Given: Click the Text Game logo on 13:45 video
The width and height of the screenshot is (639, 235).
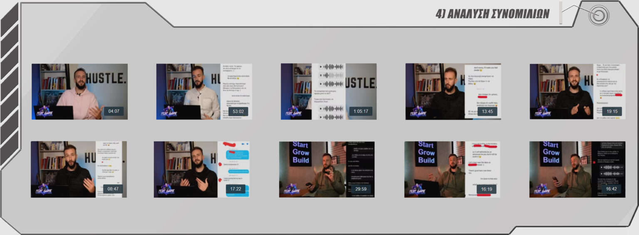Looking at the screenshot, I should pyautogui.click(x=418, y=111).
